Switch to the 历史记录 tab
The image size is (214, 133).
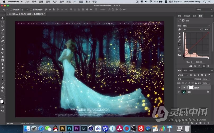pos(187,16)
